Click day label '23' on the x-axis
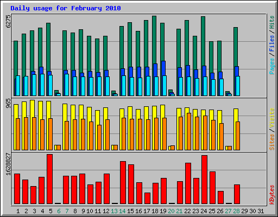278x217 pixels. click(195, 211)
